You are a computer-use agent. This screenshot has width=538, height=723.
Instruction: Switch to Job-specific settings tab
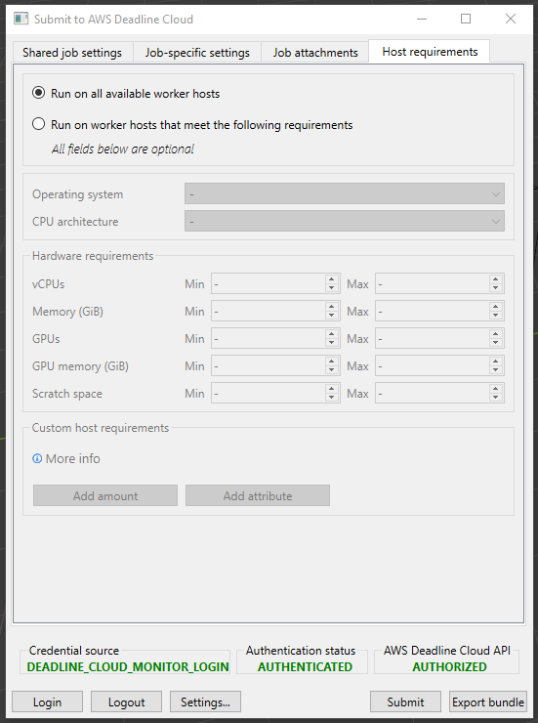coord(197,53)
